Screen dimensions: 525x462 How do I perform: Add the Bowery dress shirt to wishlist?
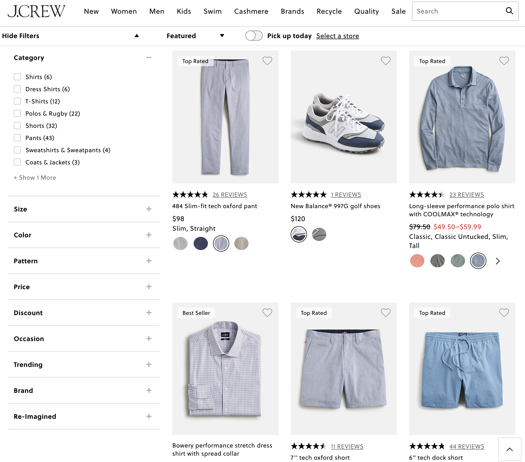267,313
